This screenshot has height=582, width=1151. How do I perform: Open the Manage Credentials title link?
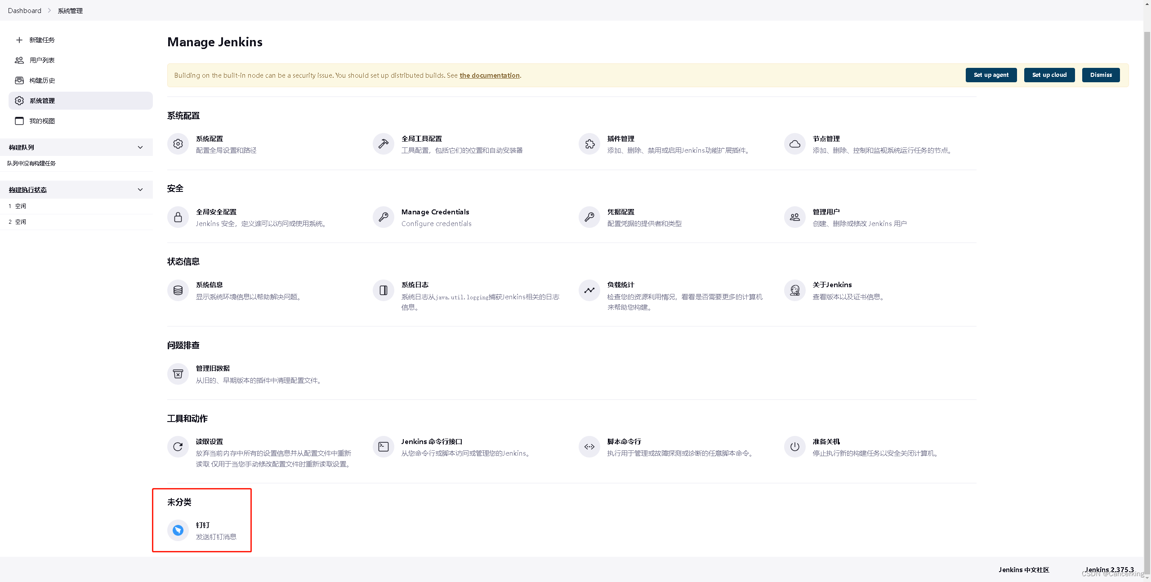435,212
